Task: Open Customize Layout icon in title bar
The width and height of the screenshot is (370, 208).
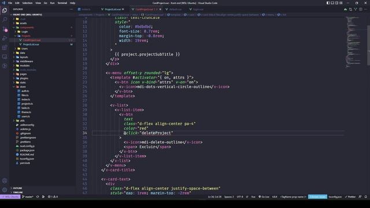Action: [x=341, y=3]
